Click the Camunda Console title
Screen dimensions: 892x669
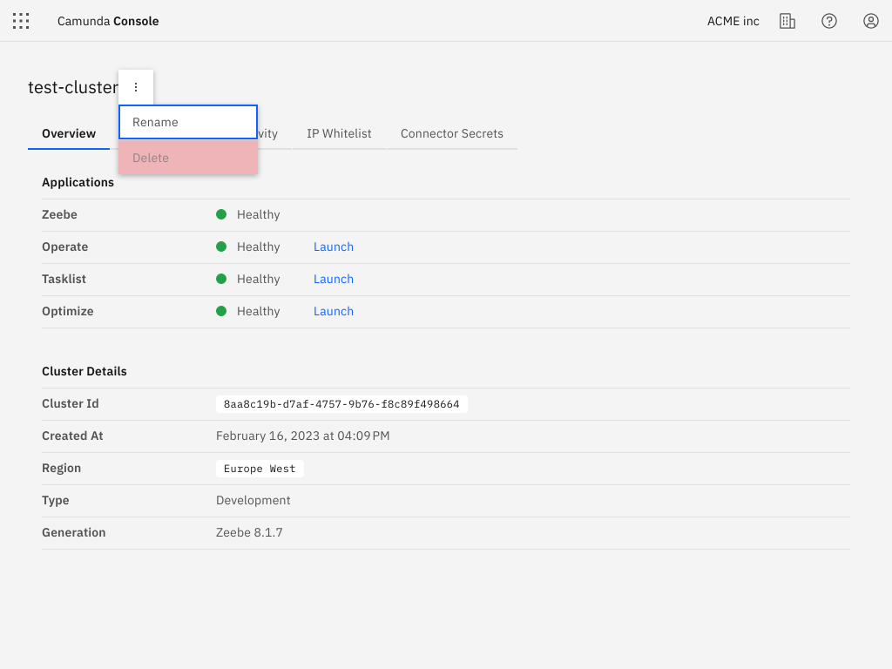click(108, 21)
